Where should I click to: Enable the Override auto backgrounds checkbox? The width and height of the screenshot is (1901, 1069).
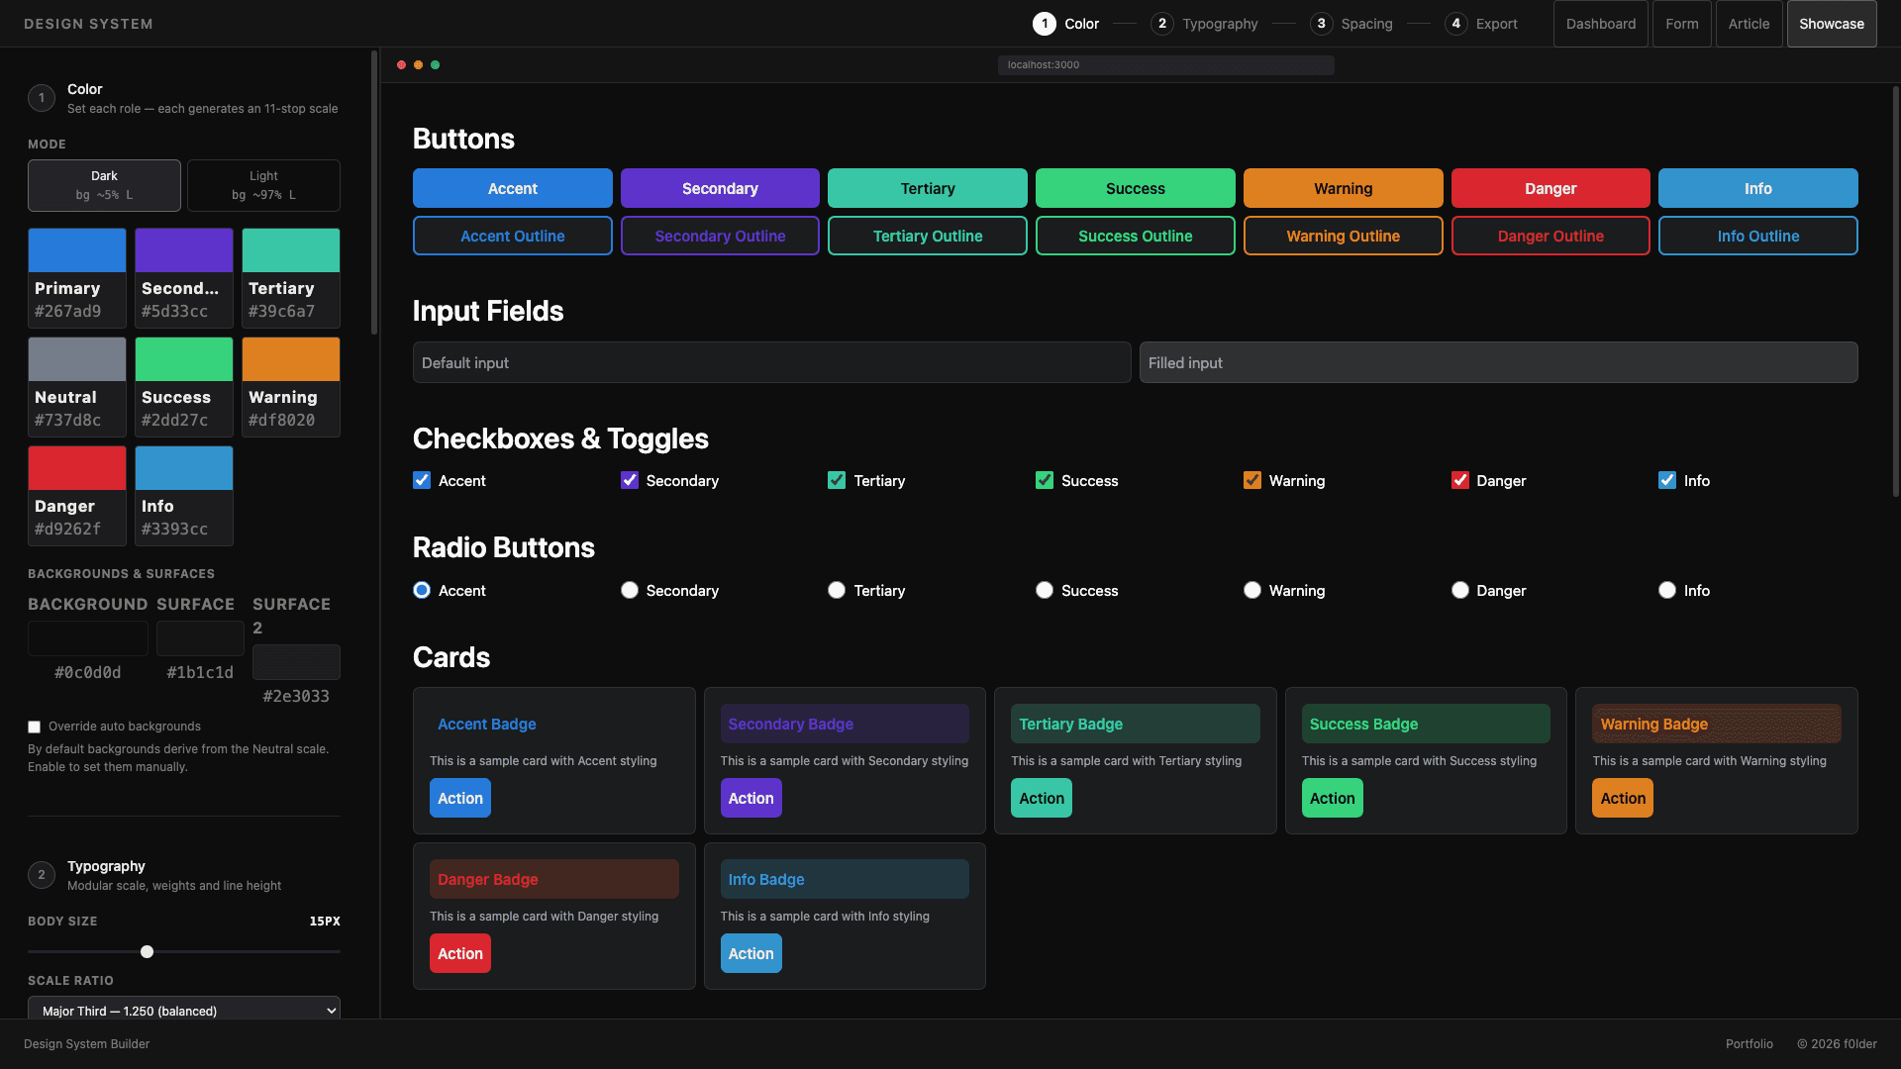click(x=34, y=727)
